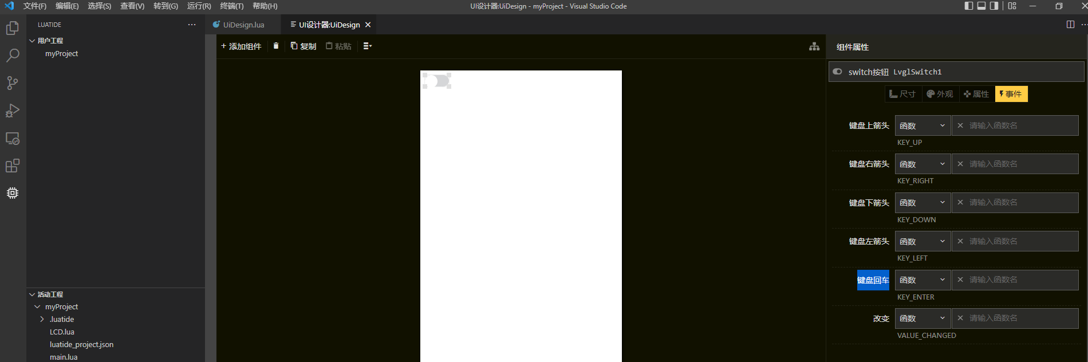Toggle primary side bar layout icon
This screenshot has height=362, width=1088.
tap(969, 6)
